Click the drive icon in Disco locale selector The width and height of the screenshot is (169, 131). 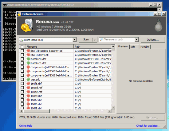[x=22, y=40]
